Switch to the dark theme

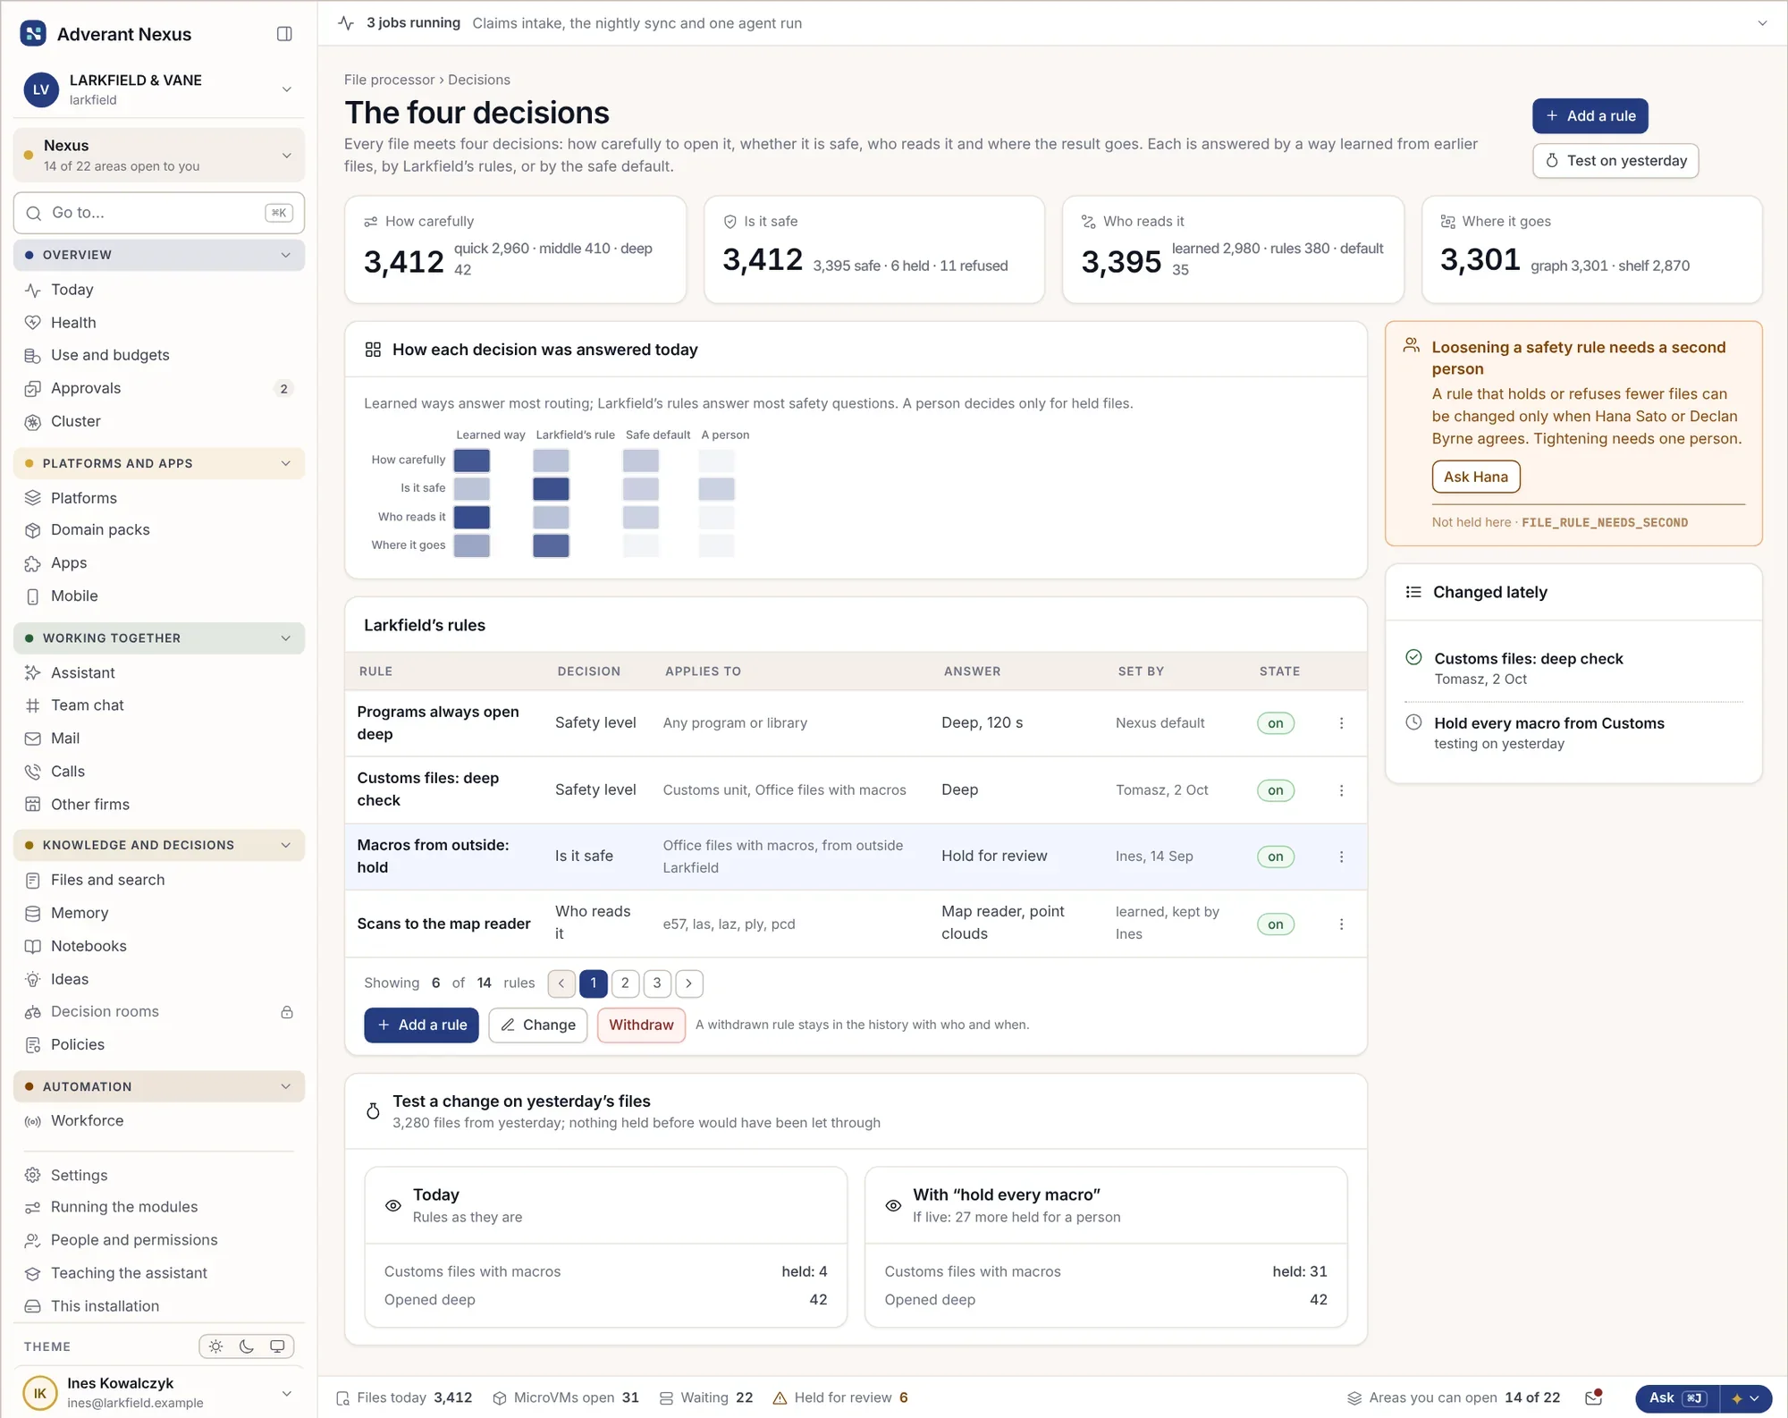point(247,1346)
